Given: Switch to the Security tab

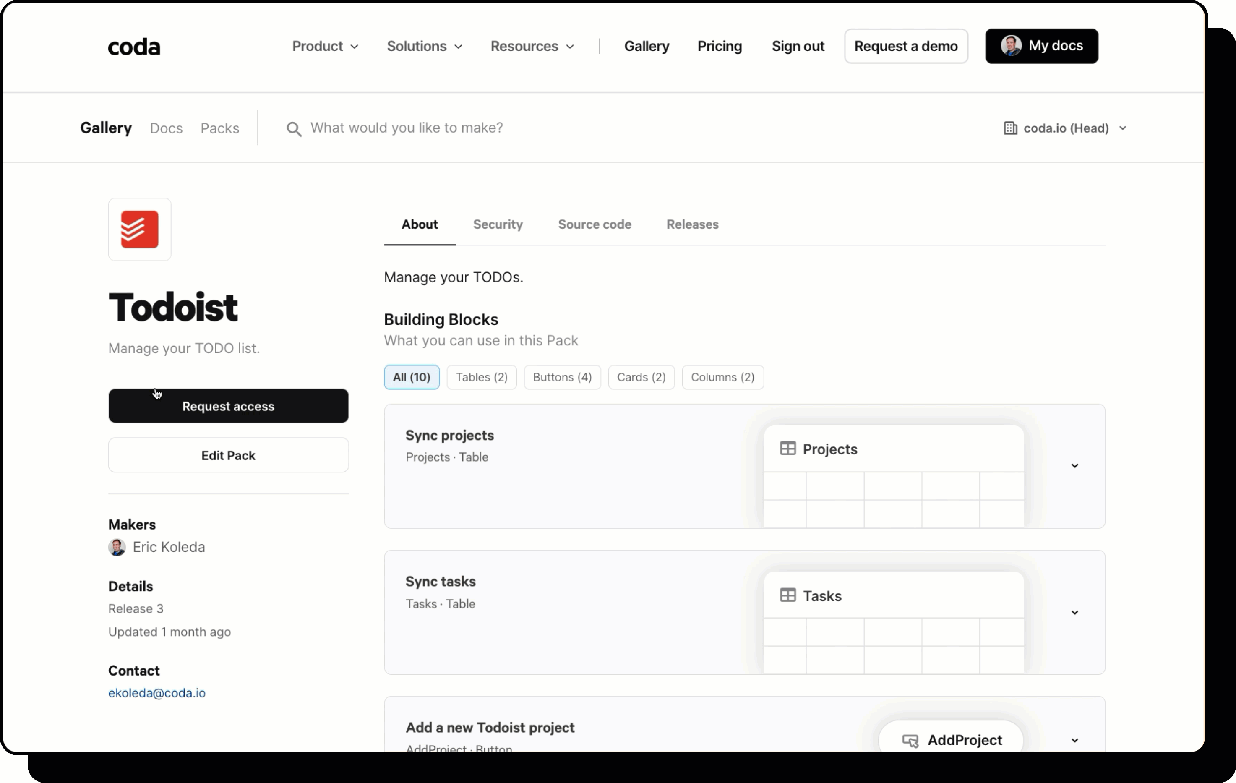Looking at the screenshot, I should (498, 224).
